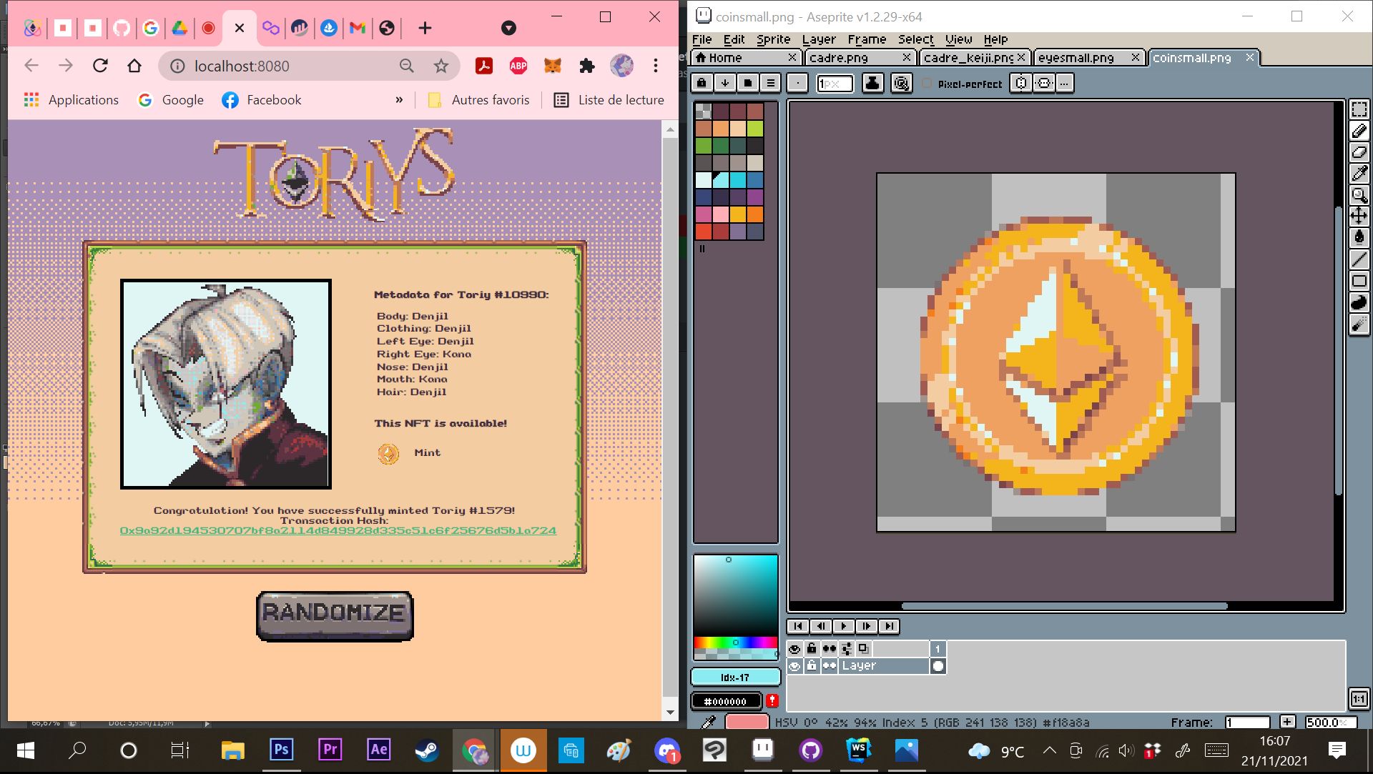Click the palette presets icon
The image size is (1373, 774).
748,83
